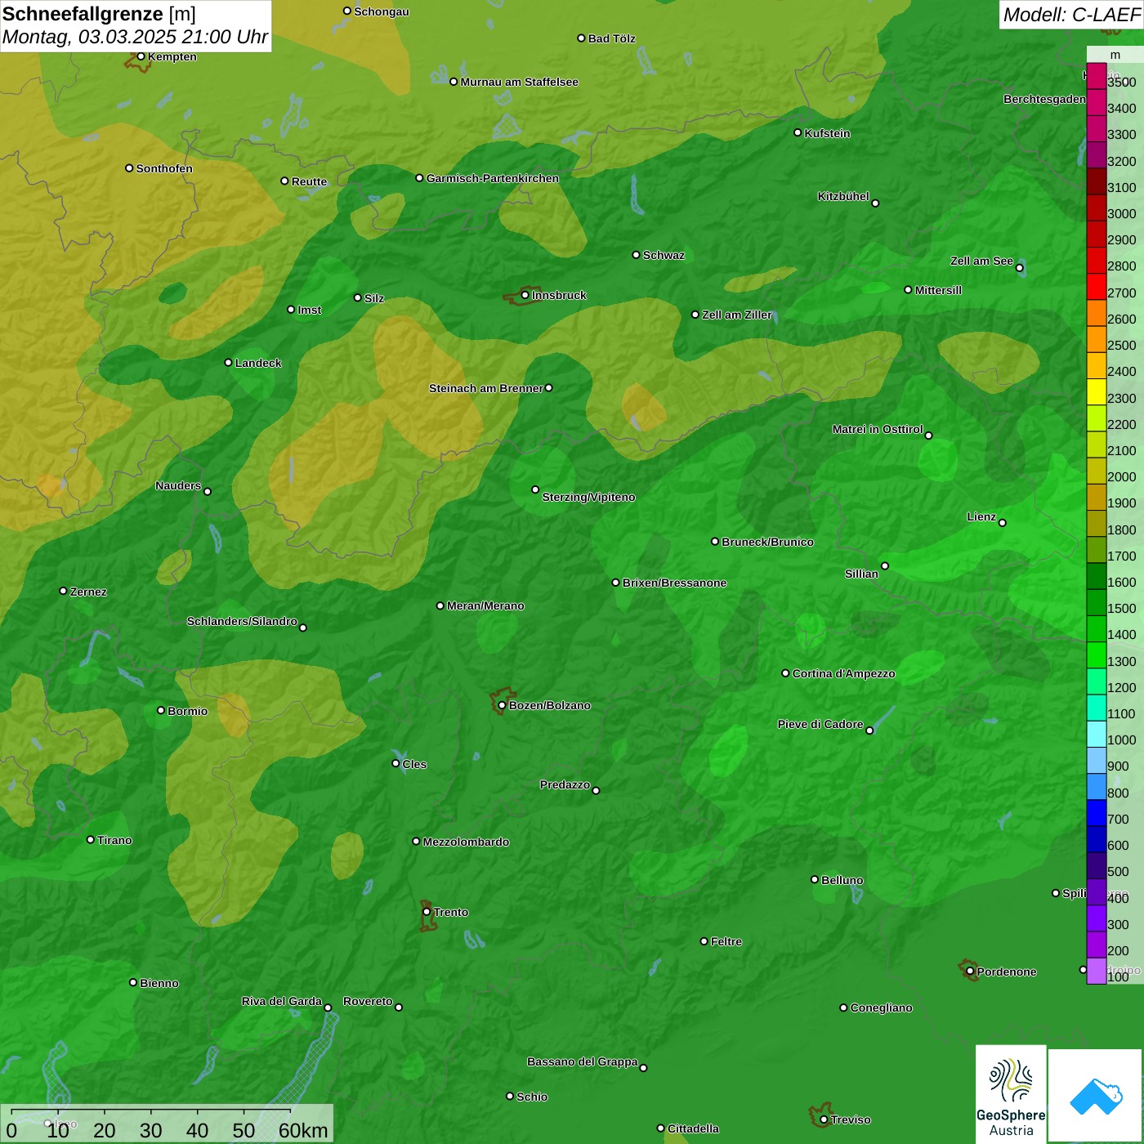
Task: Click the Sonthofen label
Action: click(x=164, y=168)
